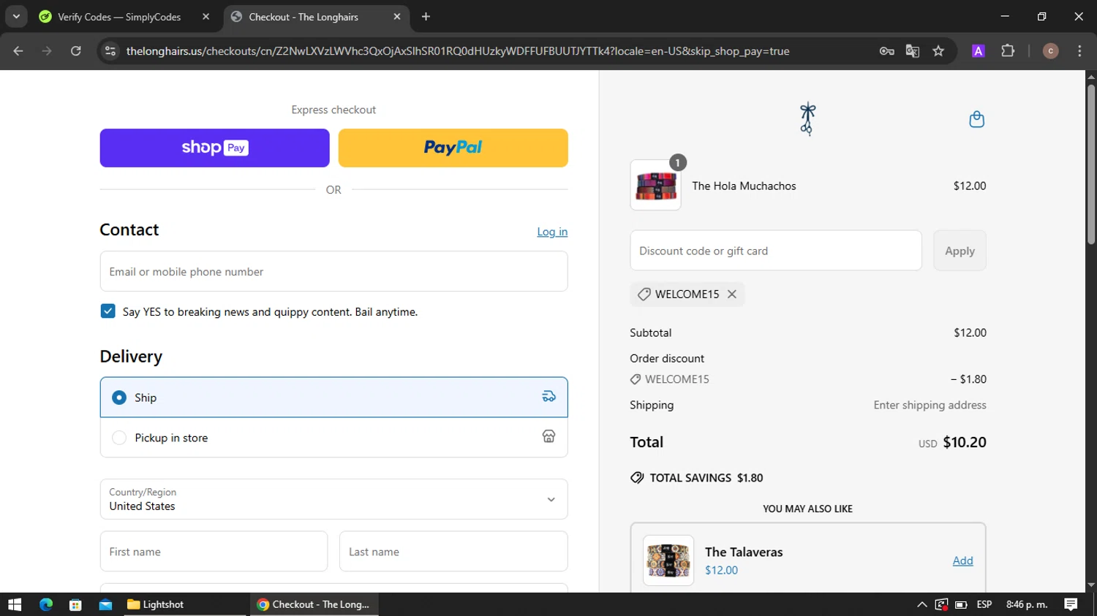The height and width of the screenshot is (616, 1097).
Task: Open the tab search dropdown arrow
Action: point(16,17)
